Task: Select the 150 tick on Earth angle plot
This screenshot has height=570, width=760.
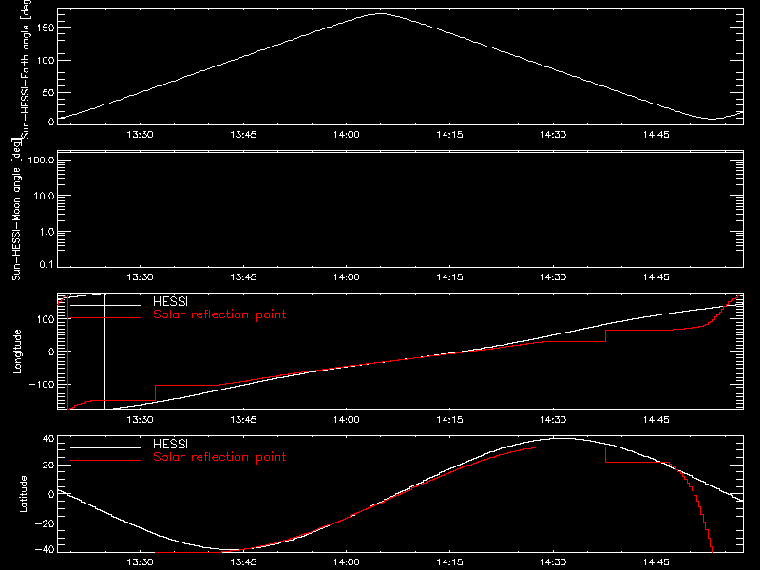Action: pyautogui.click(x=45, y=28)
